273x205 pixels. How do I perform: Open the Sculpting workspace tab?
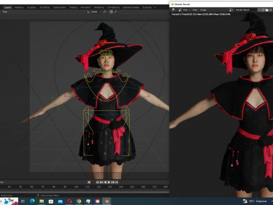[31, 7]
